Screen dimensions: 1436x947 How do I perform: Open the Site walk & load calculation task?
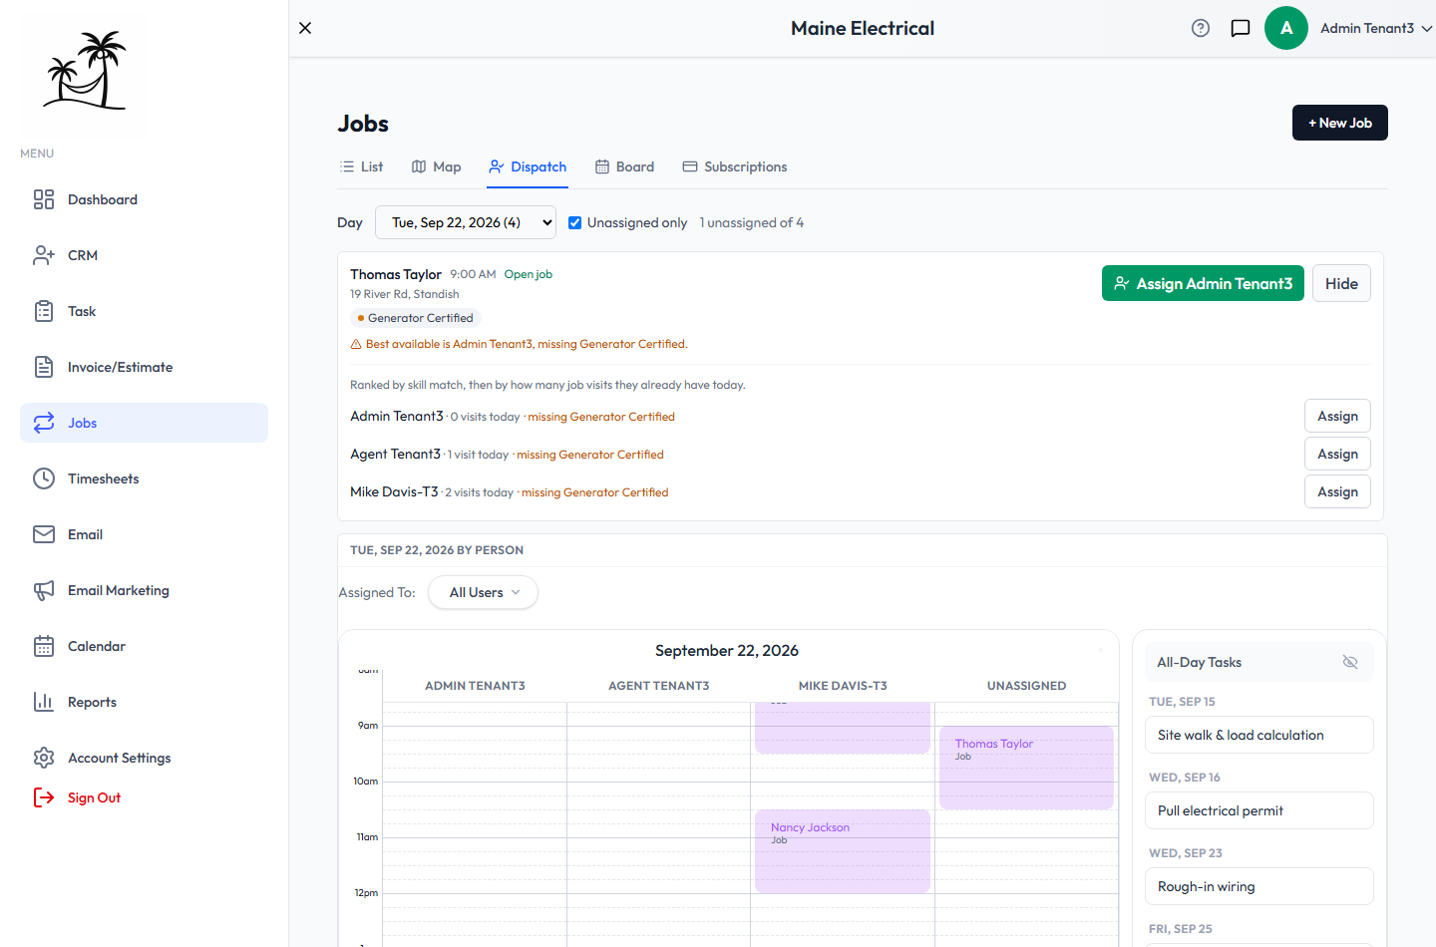pos(1258,735)
